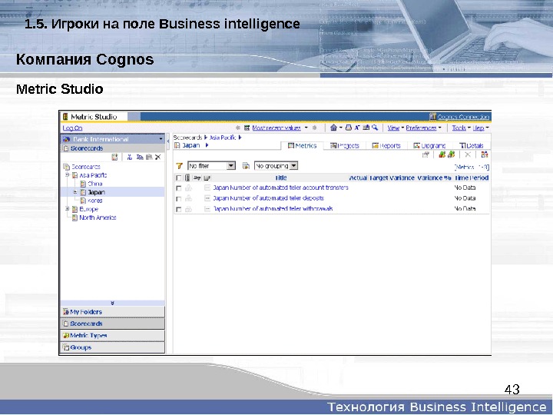Tick the automated teller withdrawals row checkbox

[x=179, y=209]
